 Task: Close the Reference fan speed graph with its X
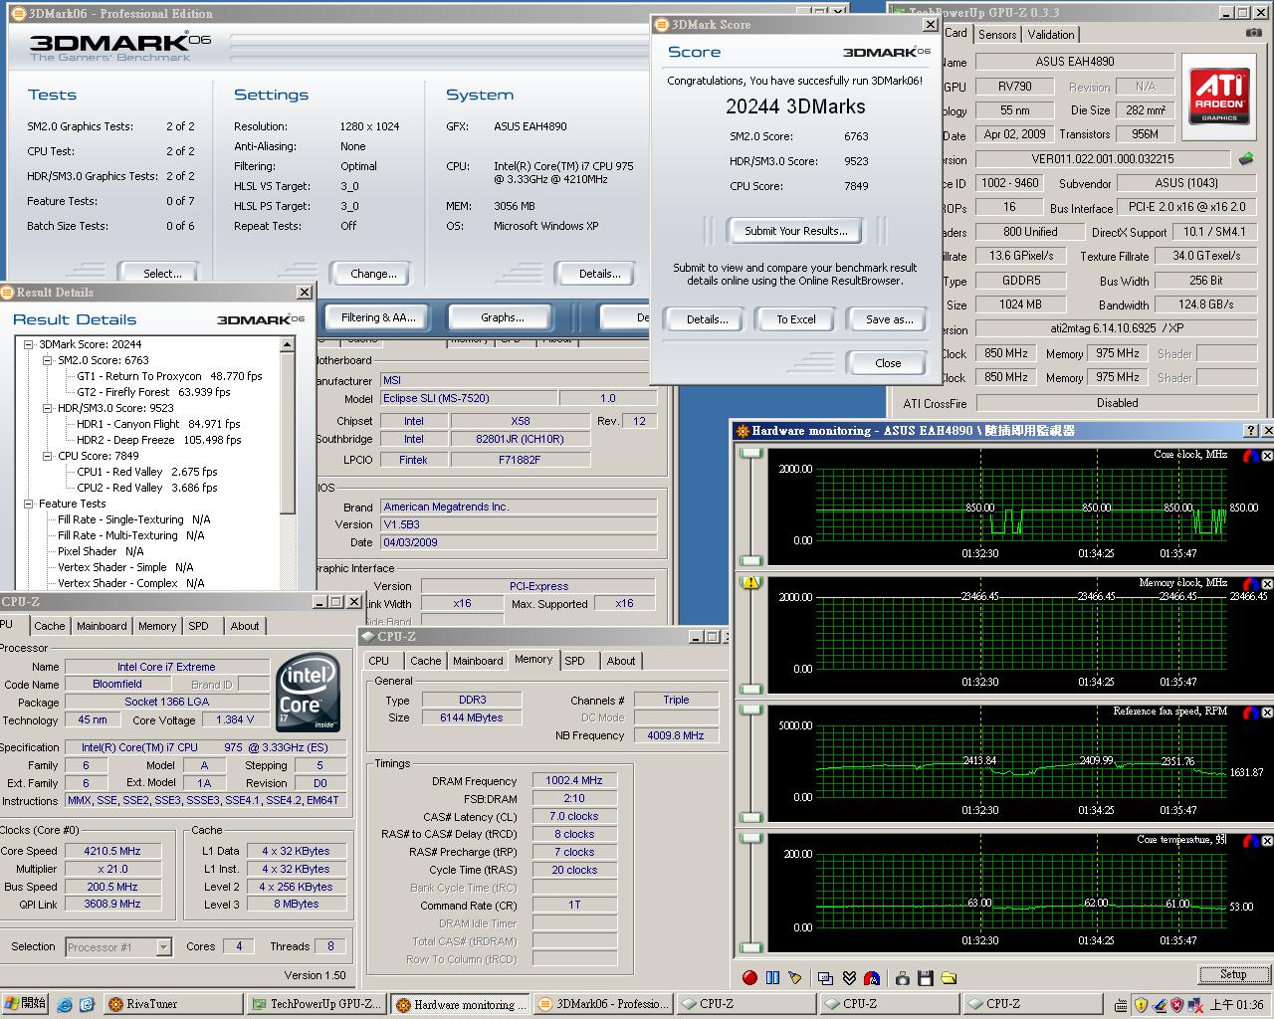pos(1267,713)
